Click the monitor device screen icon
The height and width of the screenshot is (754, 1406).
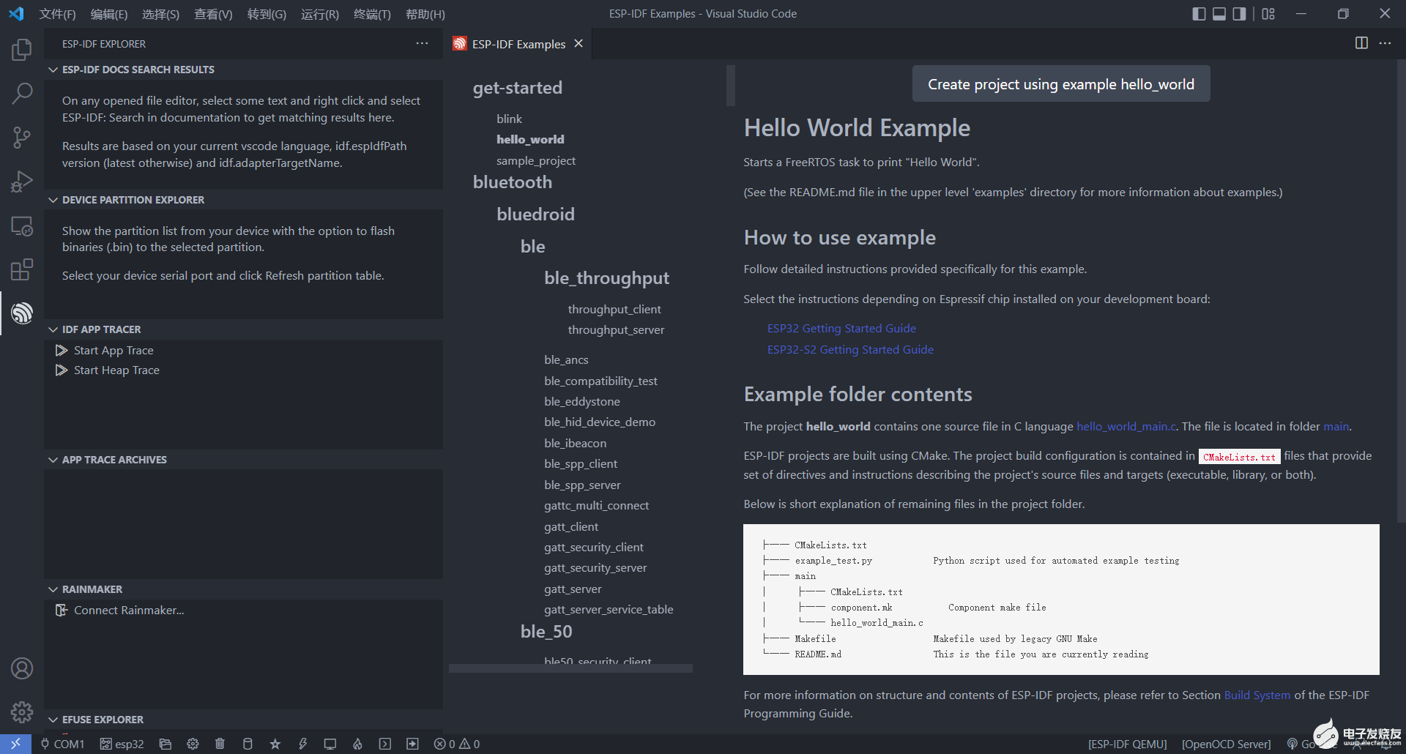[330, 744]
